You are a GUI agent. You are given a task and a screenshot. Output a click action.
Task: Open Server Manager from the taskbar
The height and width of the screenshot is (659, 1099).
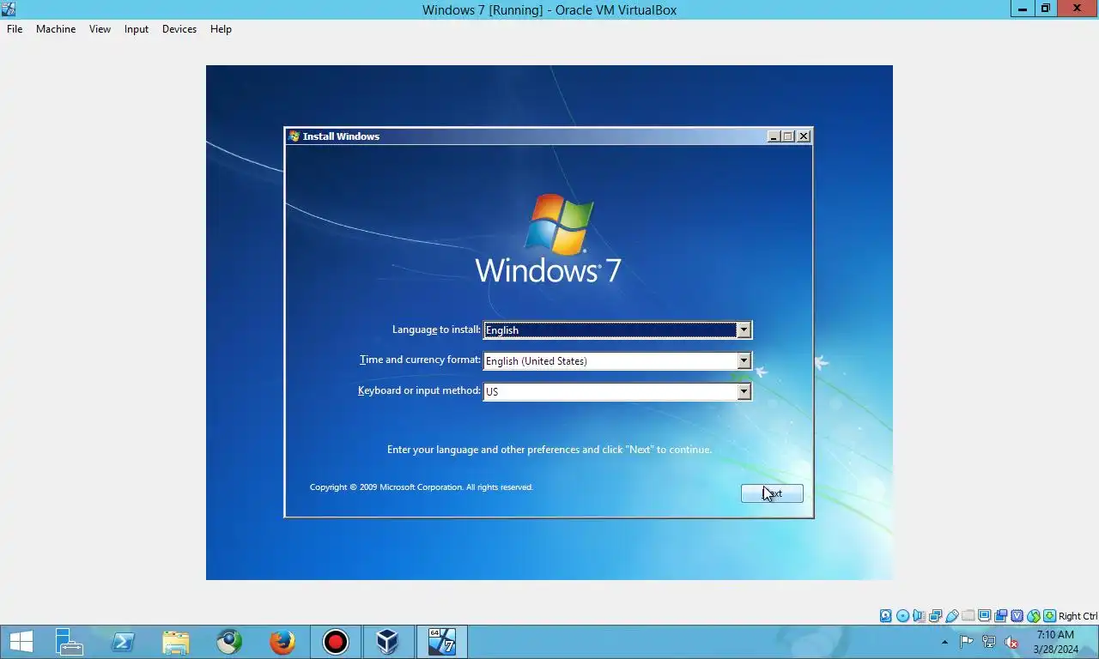70,642
